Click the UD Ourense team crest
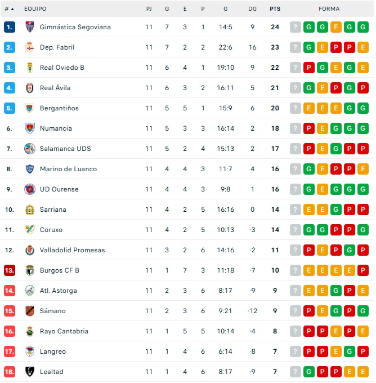Image resolution: width=376 pixels, height=383 pixels. pyautogui.click(x=30, y=189)
